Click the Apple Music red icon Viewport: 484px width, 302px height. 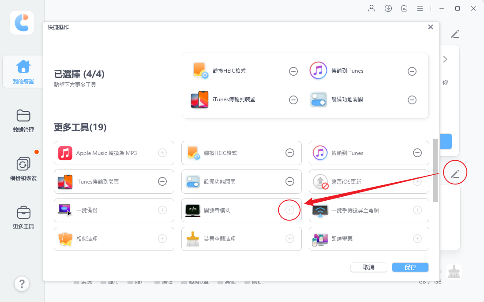coord(65,153)
